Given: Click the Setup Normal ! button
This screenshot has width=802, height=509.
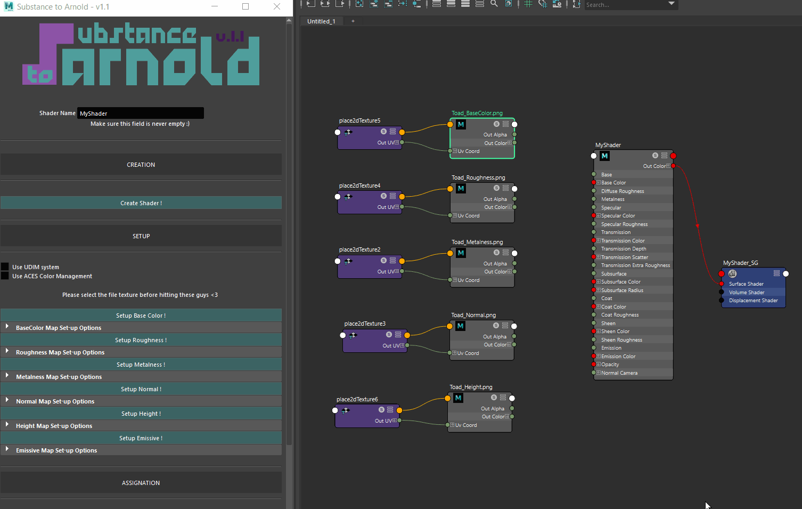Looking at the screenshot, I should (141, 389).
